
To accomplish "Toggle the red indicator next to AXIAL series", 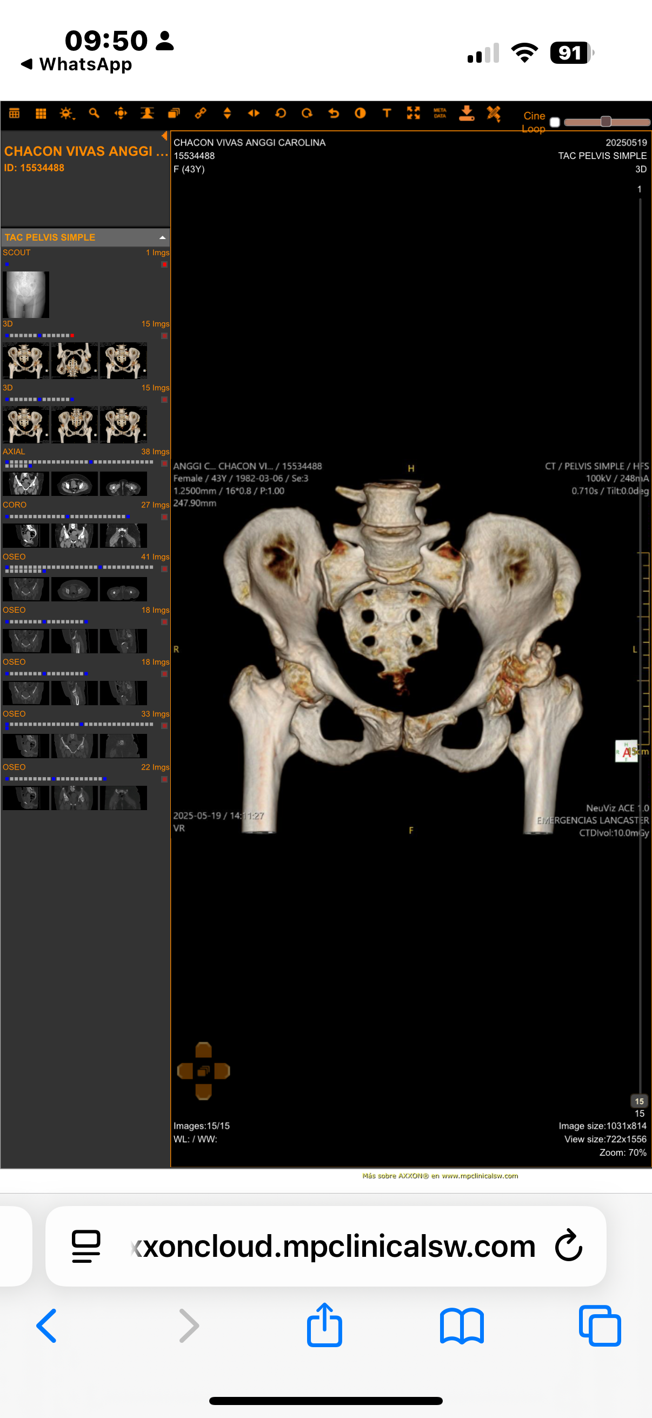I will [164, 463].
